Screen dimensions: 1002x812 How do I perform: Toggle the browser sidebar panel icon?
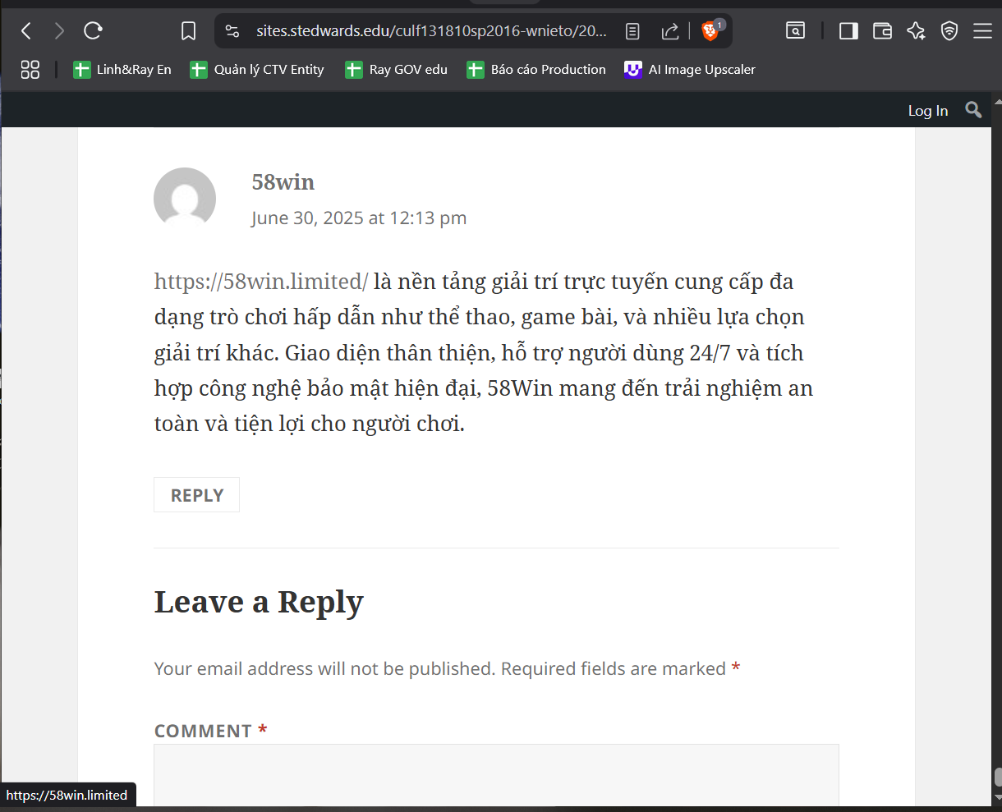coord(848,31)
